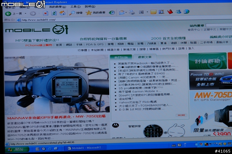This screenshot has height=154, width=232.
Task: Open the 汽機車 category link
Action: [152, 43]
